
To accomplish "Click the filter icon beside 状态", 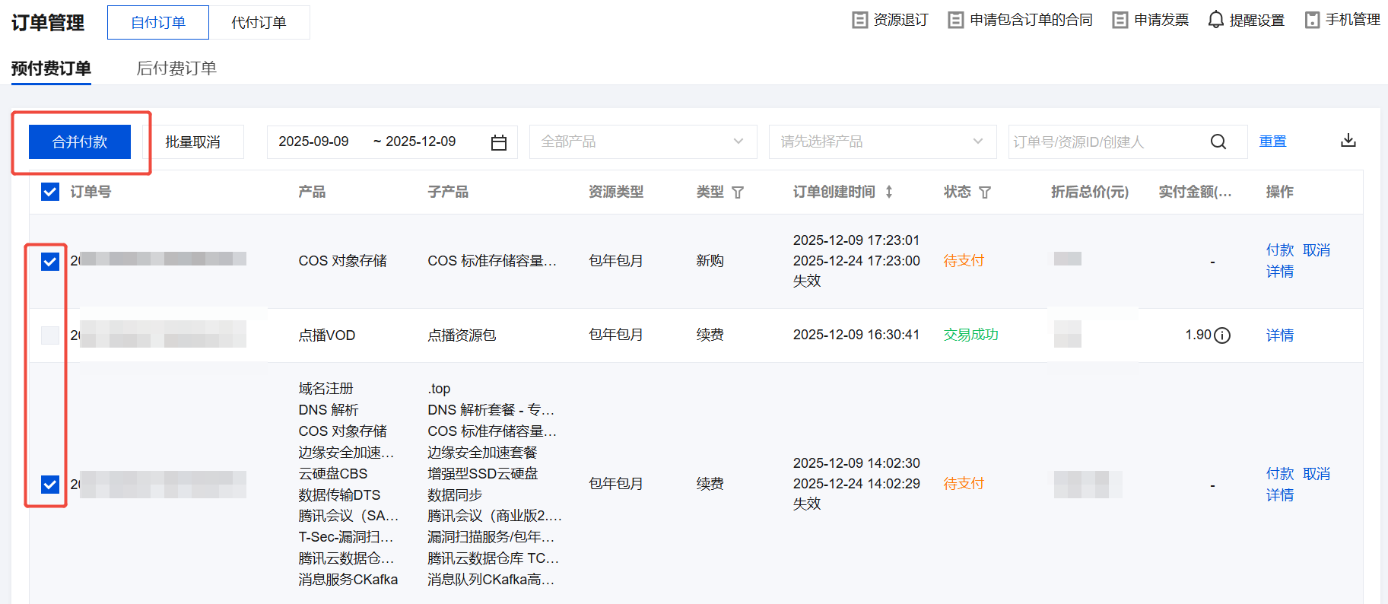I will [985, 192].
